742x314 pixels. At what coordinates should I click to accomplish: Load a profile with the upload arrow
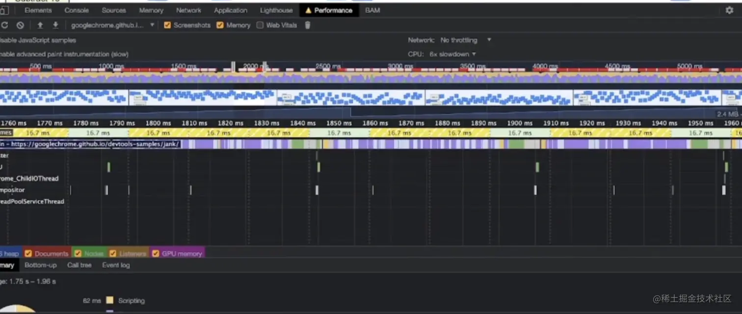pos(40,25)
